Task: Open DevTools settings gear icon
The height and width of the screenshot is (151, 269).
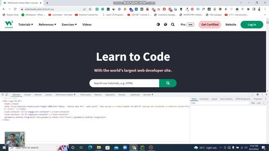Action: pos(258,94)
